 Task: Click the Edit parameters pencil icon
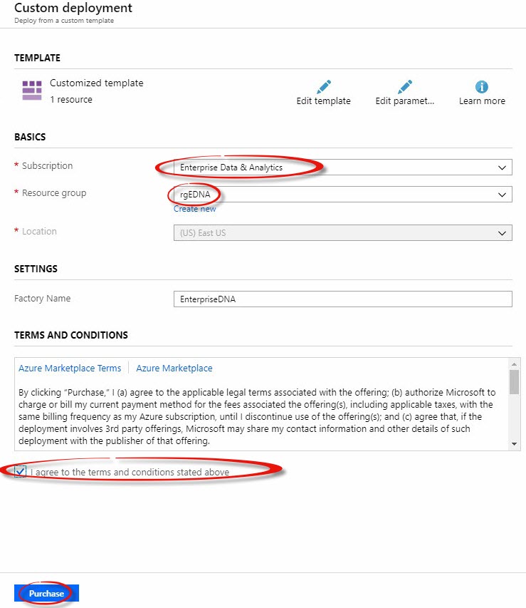tap(405, 87)
